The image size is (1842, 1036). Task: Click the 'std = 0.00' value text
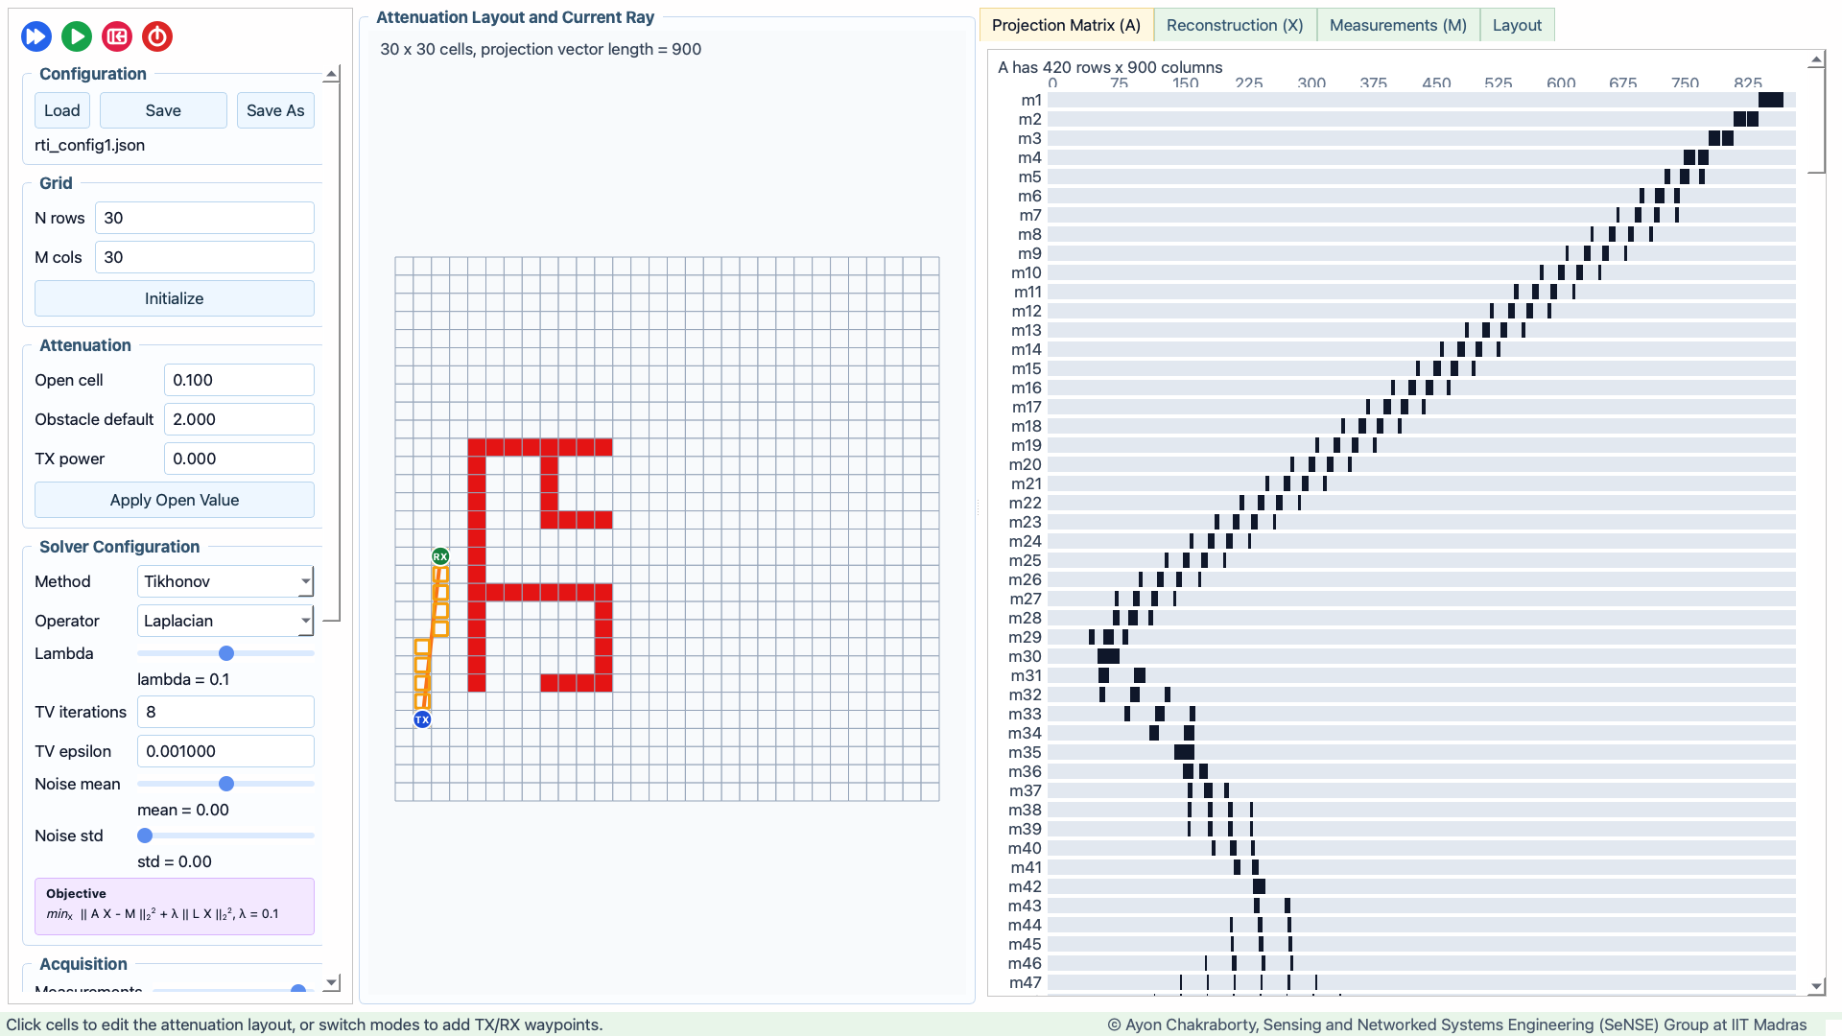pyautogui.click(x=175, y=861)
